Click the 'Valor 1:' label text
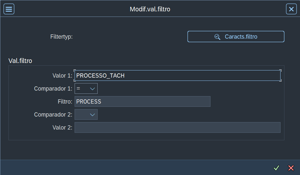The width and height of the screenshot is (300, 175). point(62,76)
